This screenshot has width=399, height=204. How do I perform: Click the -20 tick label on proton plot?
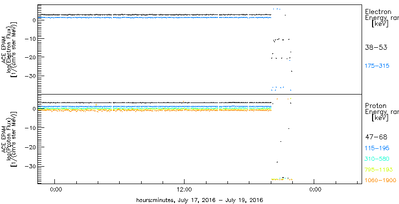(30, 147)
